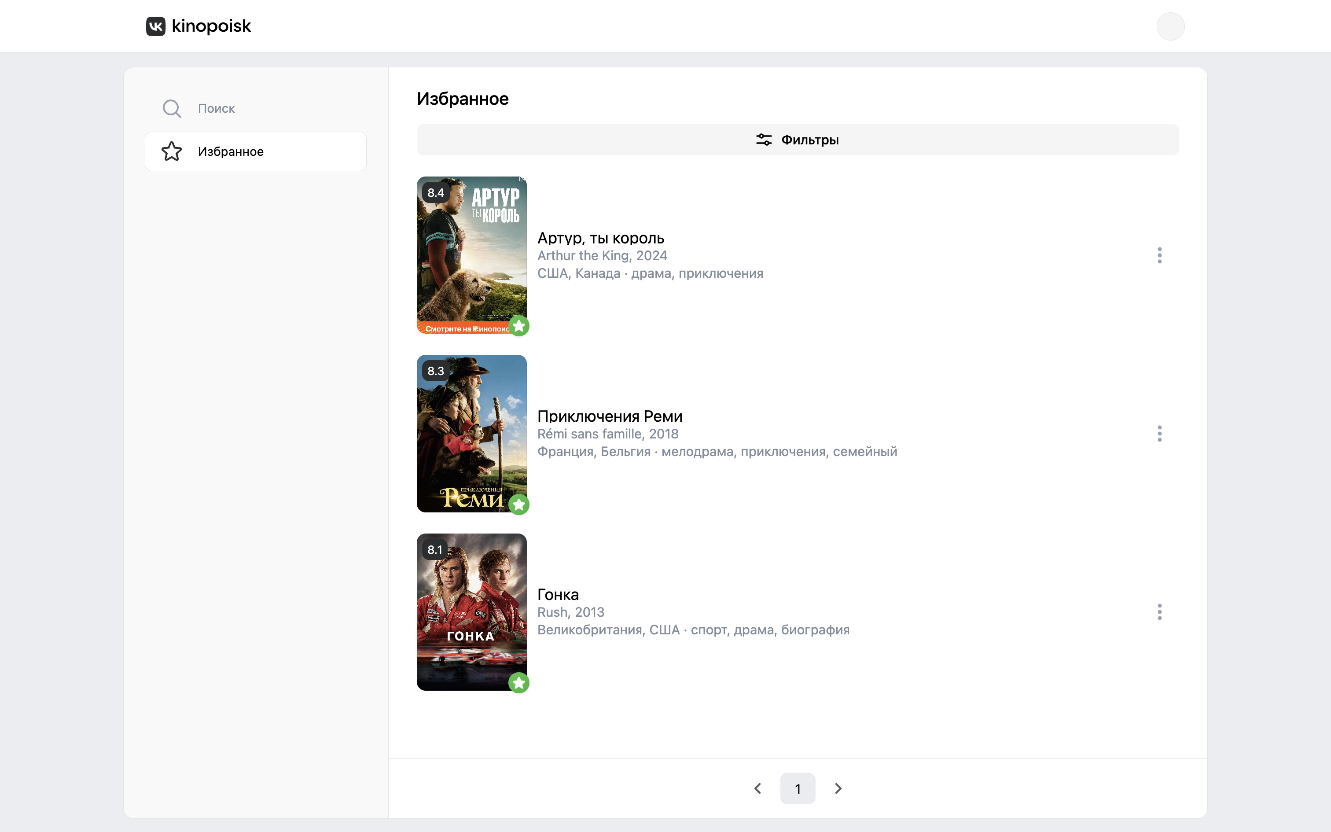The width and height of the screenshot is (1331, 832).
Task: Open poster of Гонка
Action: tap(471, 612)
